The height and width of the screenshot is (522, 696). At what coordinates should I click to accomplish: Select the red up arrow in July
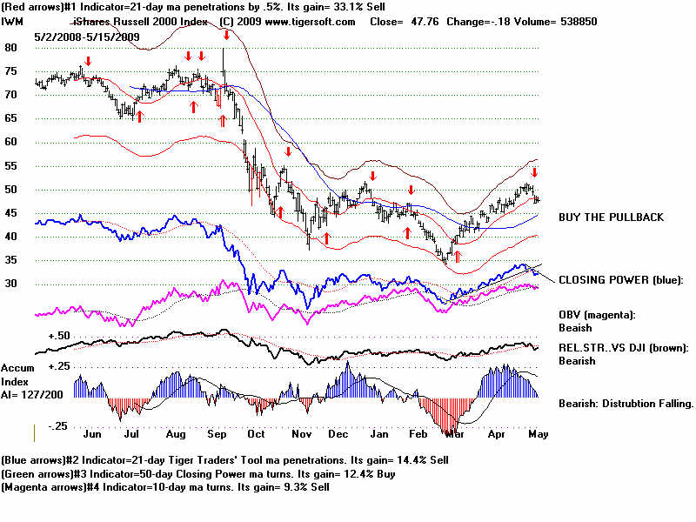139,116
